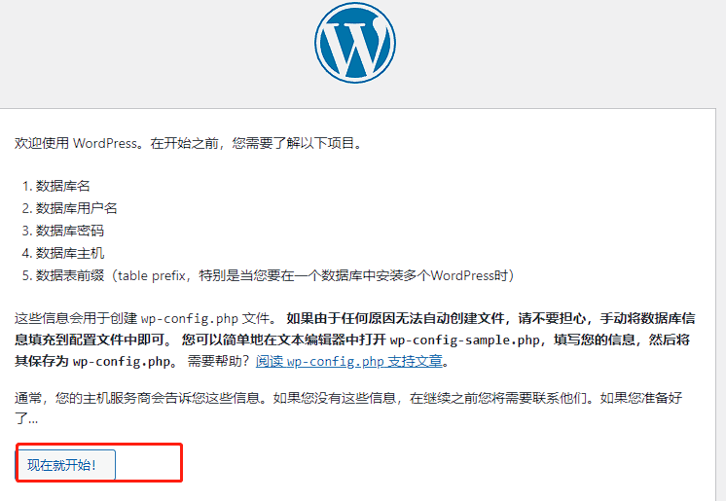Click the bold text 如果由于任何原因无法自动创建文件
This screenshot has width=726, height=501.
(x=395, y=318)
